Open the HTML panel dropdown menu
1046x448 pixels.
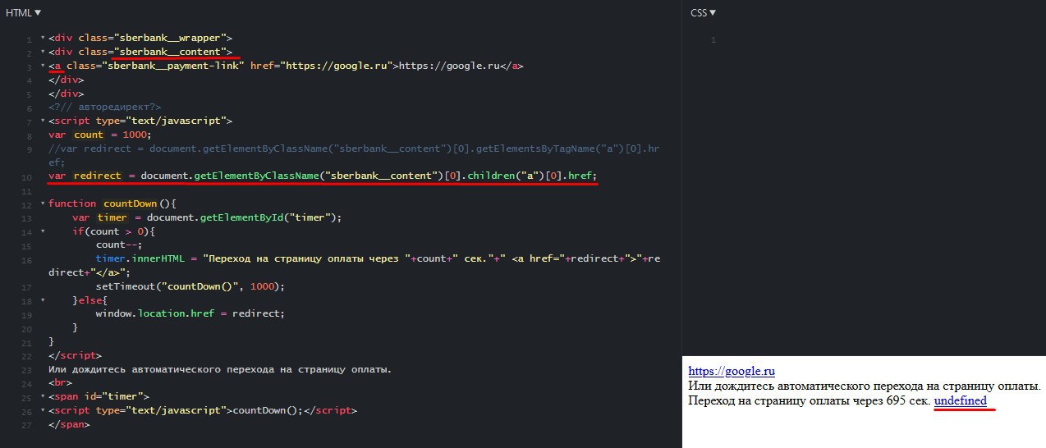pos(24,12)
